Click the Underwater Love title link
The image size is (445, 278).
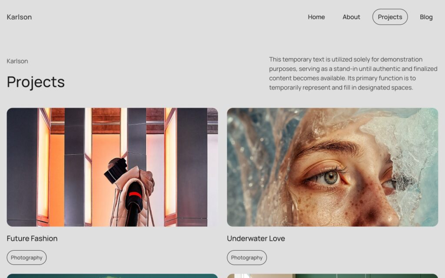[x=256, y=238]
